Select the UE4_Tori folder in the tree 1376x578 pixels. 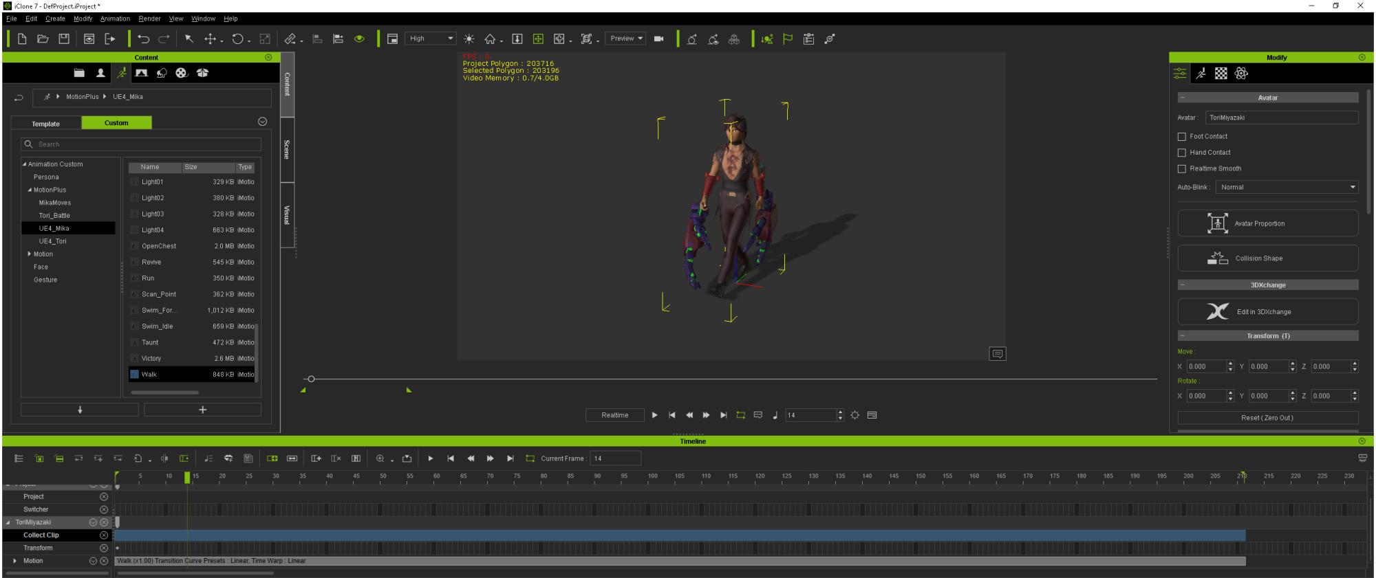[53, 241]
